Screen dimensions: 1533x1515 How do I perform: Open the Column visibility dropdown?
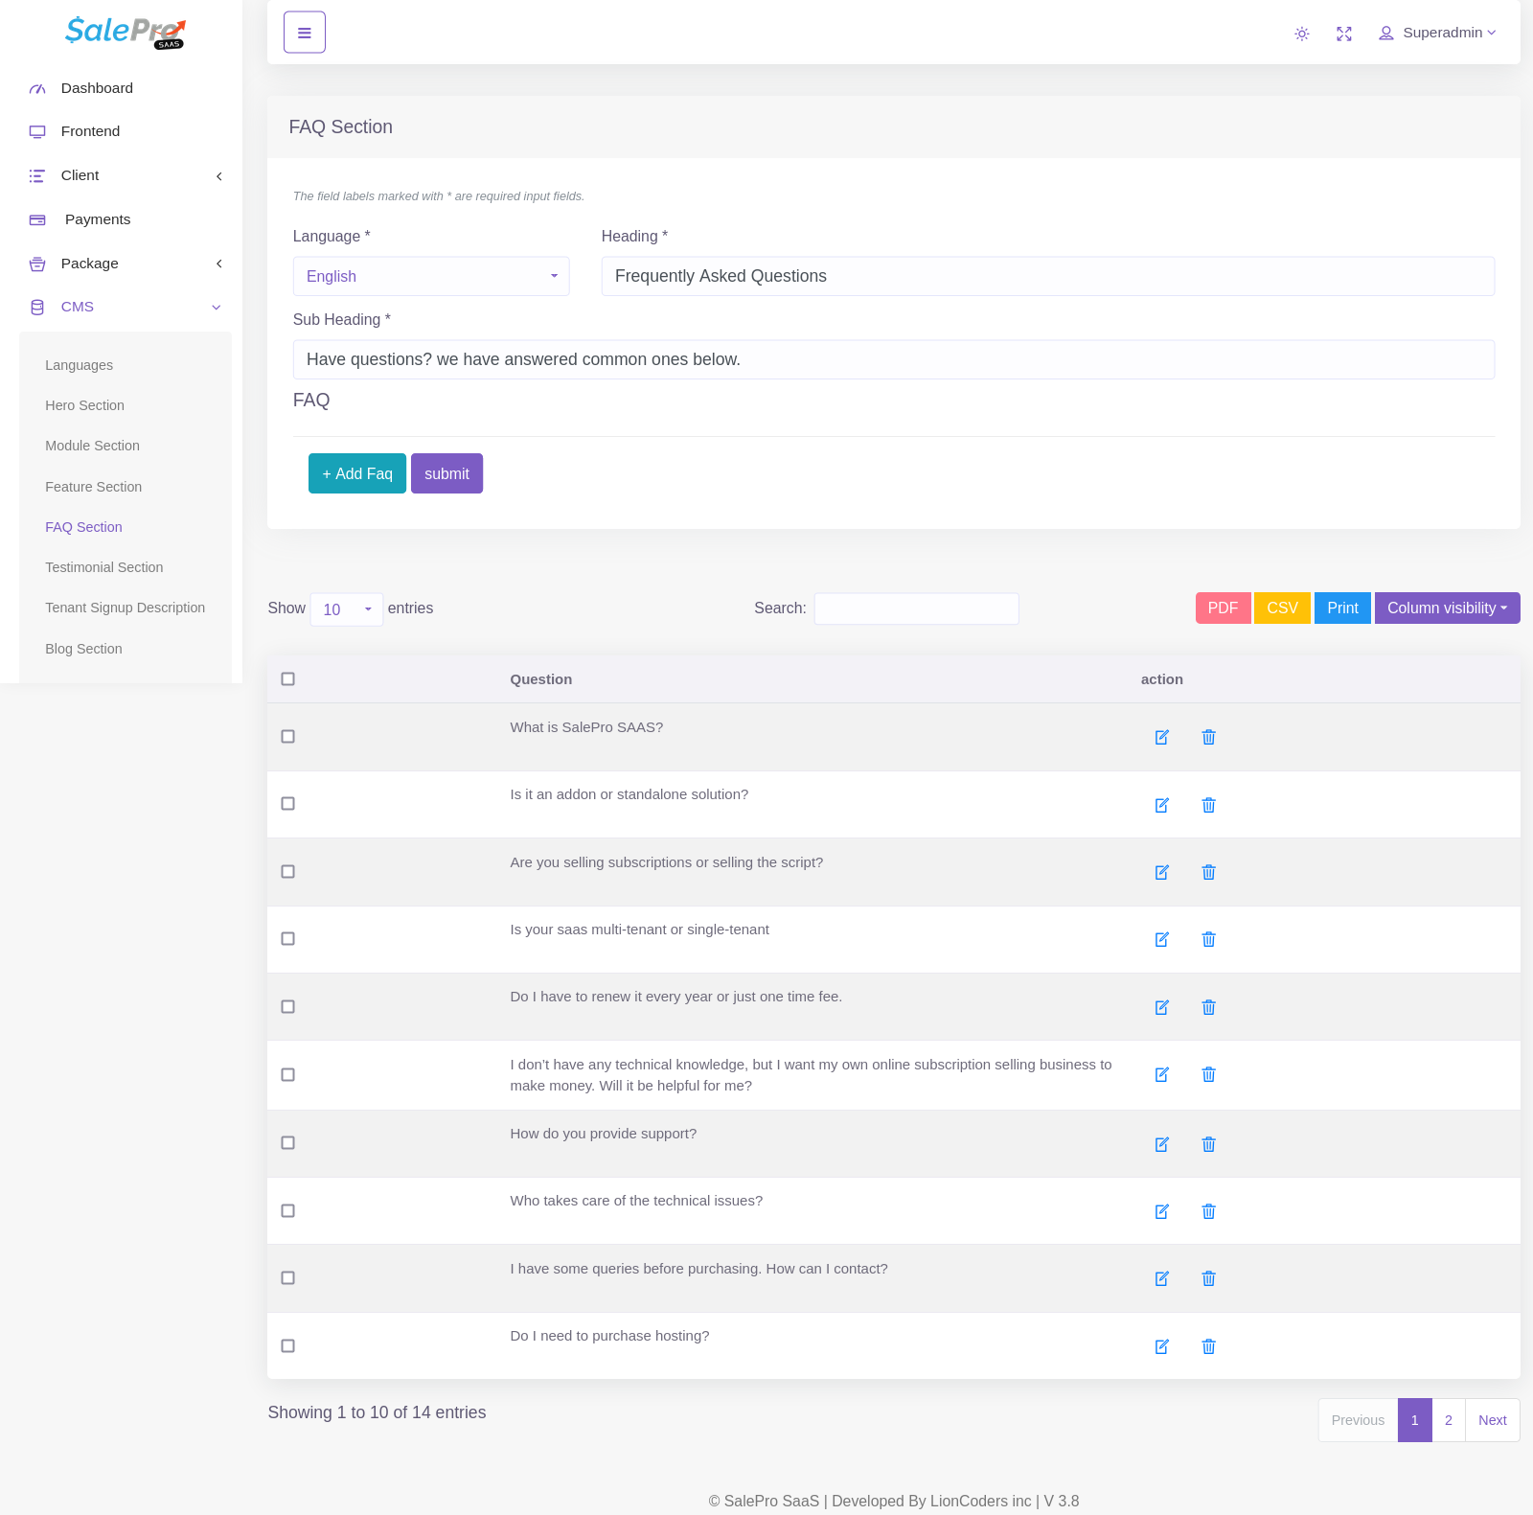[x=1447, y=608]
